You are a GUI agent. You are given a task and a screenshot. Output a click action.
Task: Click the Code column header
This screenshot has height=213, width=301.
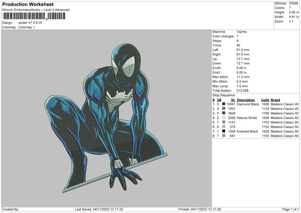pos(265,100)
